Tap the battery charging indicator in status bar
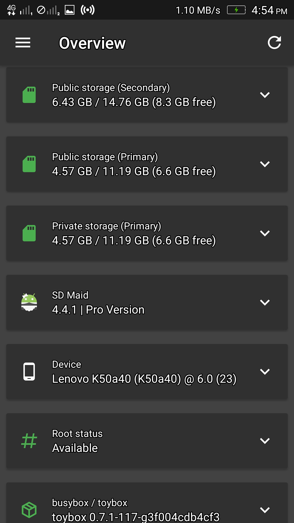294x523 pixels. [x=236, y=10]
